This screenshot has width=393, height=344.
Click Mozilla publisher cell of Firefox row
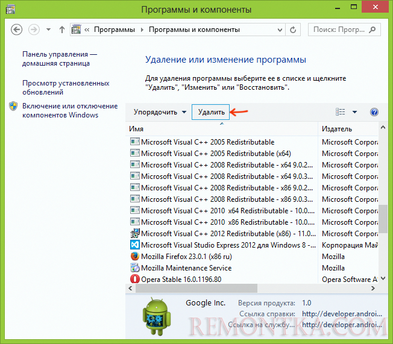click(x=333, y=257)
